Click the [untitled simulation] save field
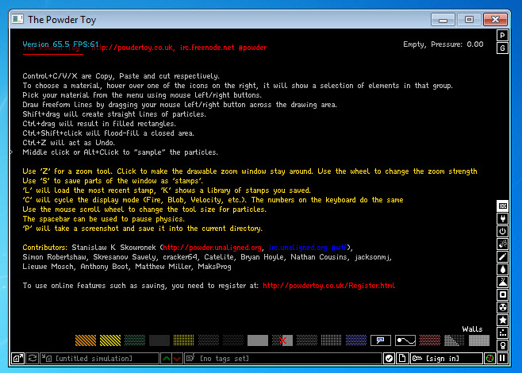 pyautogui.click(x=93, y=359)
